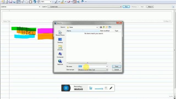Image resolution: width=176 pixels, height=99 pixels.
Task: Open the Flag options arrow
Action: 86,2
